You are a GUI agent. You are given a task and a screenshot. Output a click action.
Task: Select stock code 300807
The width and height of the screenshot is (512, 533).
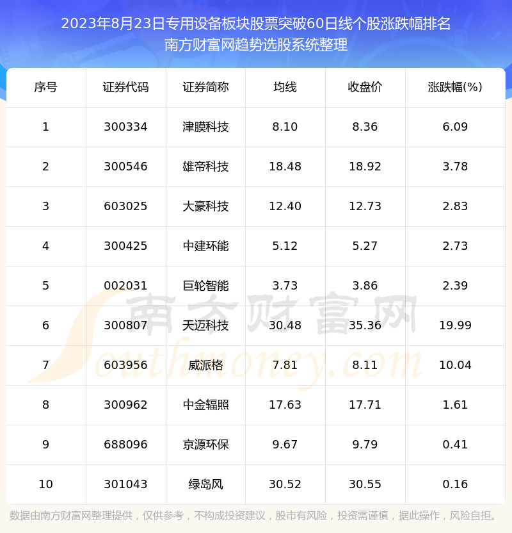tap(125, 325)
